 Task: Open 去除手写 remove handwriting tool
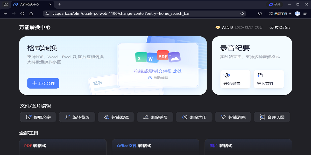[155, 117]
